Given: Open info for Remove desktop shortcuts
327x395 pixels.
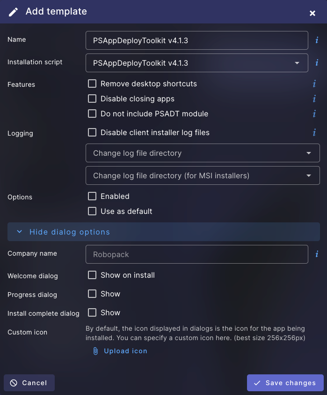Looking at the screenshot, I should coord(314,84).
